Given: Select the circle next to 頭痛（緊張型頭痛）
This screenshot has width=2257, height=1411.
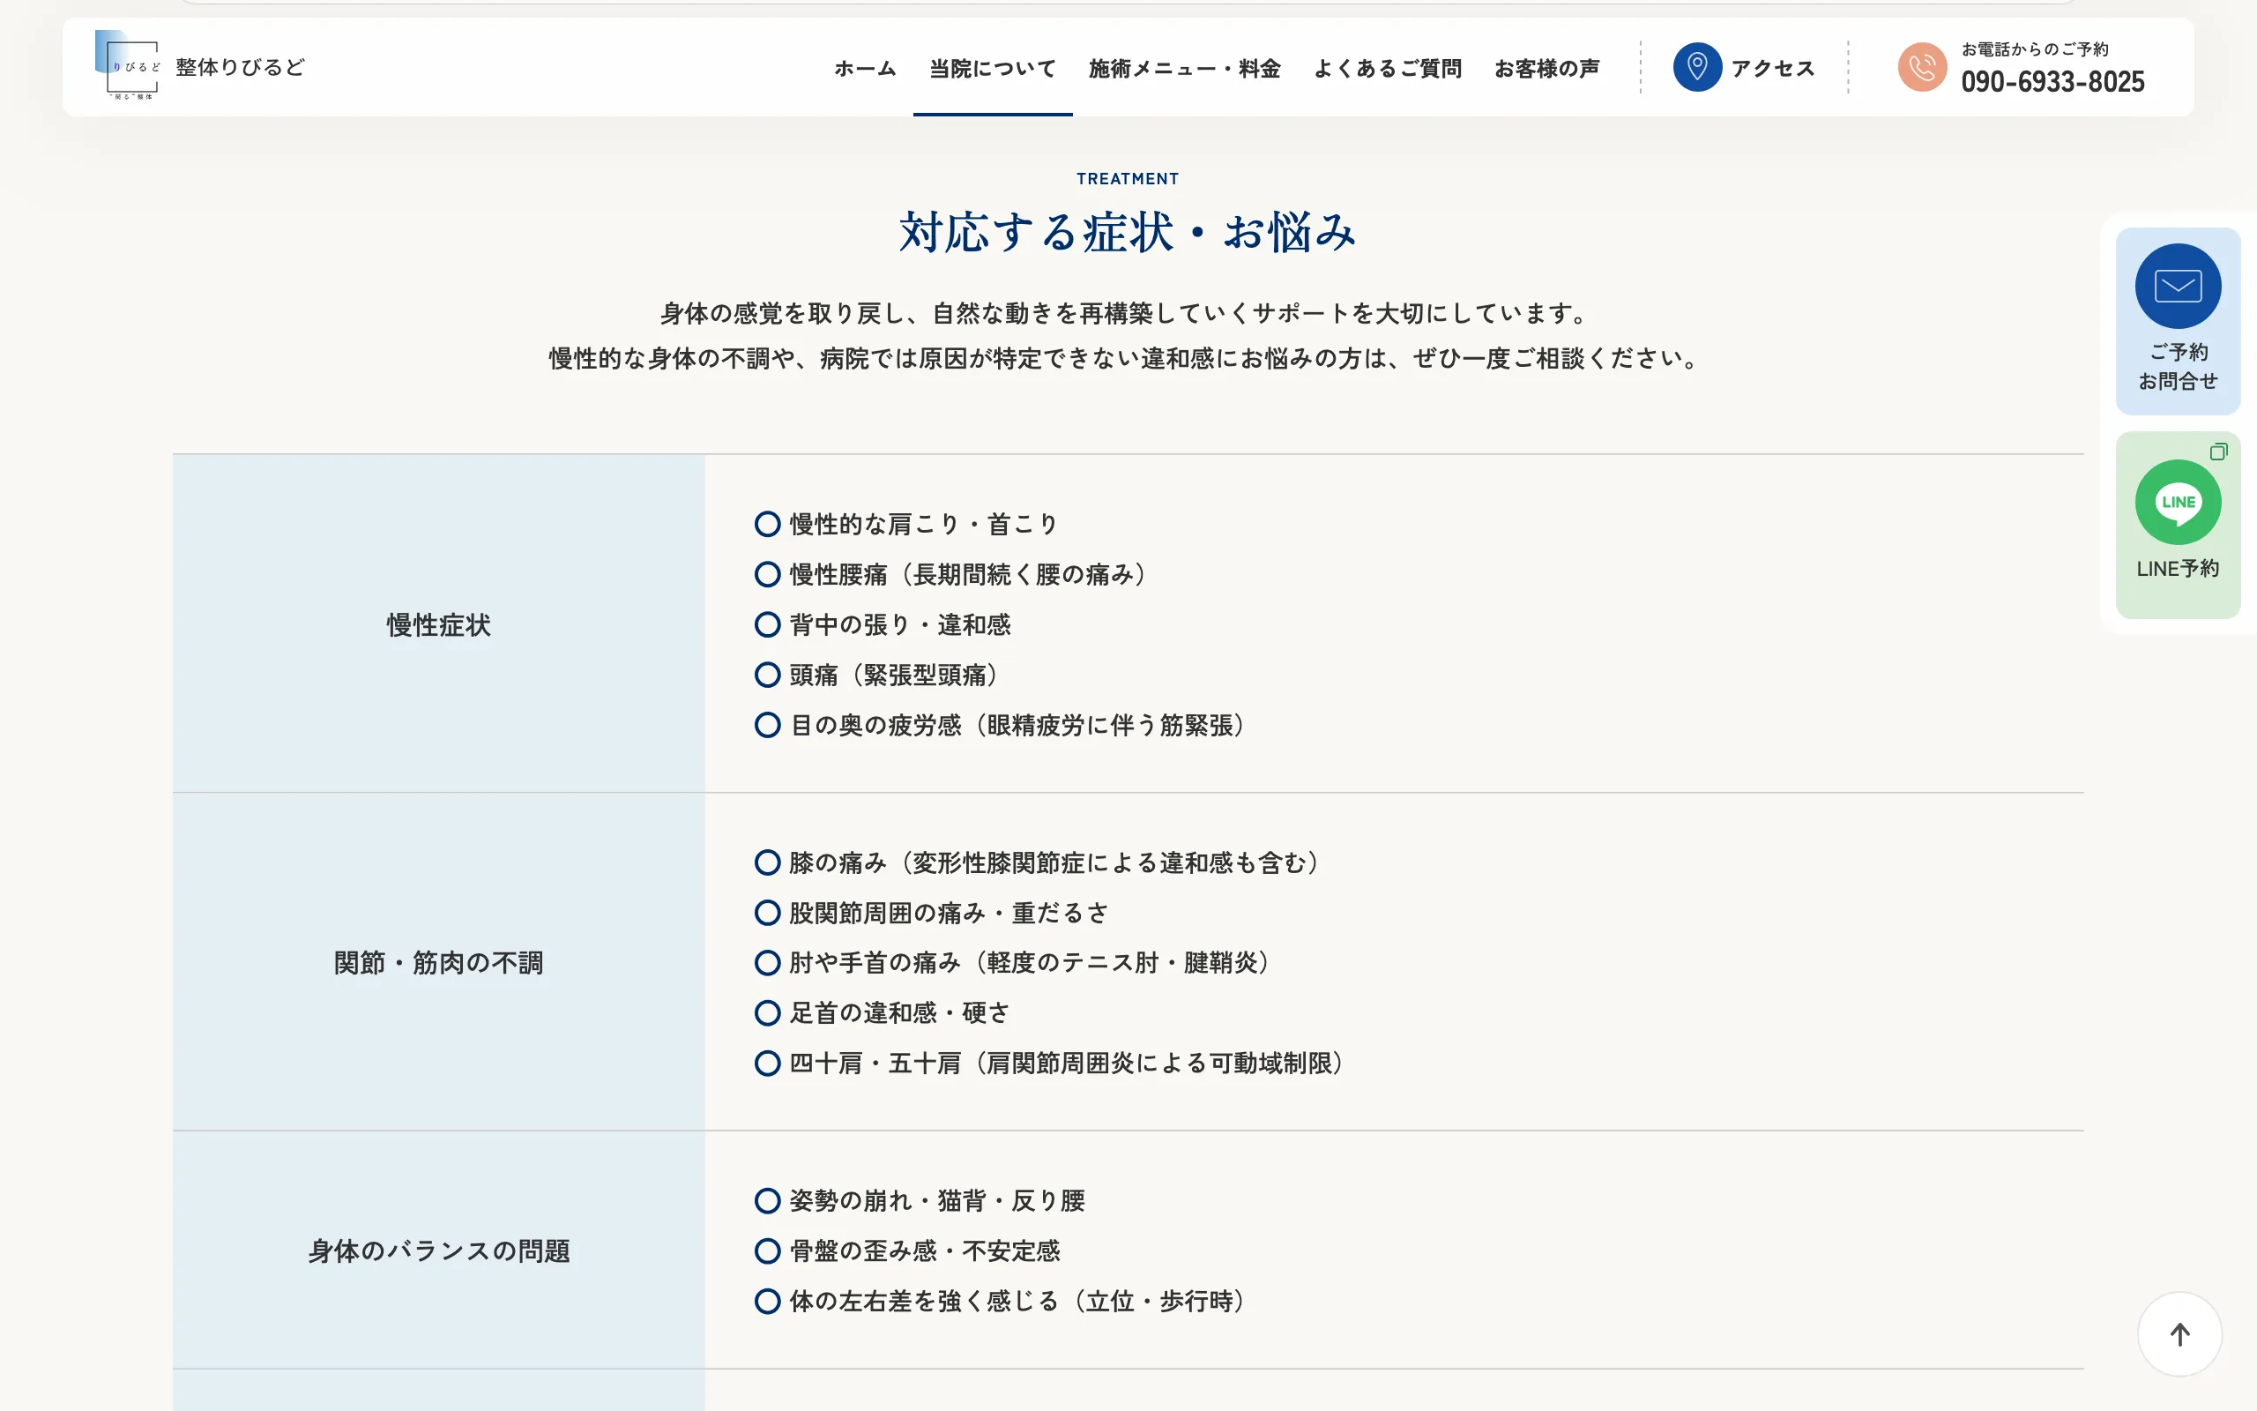Looking at the screenshot, I should coord(768,674).
